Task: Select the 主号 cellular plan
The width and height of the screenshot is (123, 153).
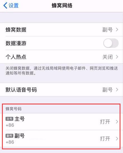Action: pyautogui.click(x=61, y=122)
